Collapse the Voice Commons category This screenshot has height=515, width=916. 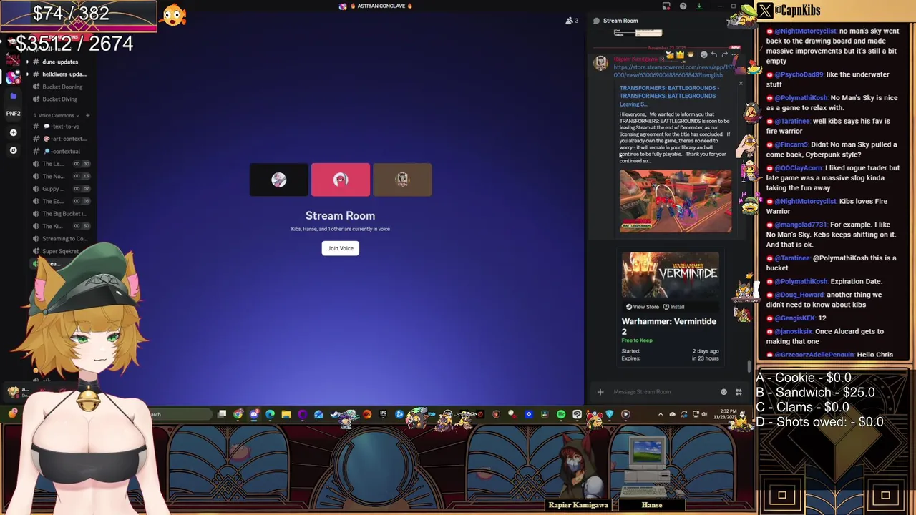point(56,115)
